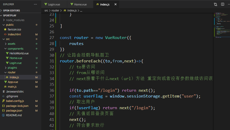Screen dimensions: 230x130
Task: Click the Vue icon beside HelloWorld.vue
Action: coord(7,53)
